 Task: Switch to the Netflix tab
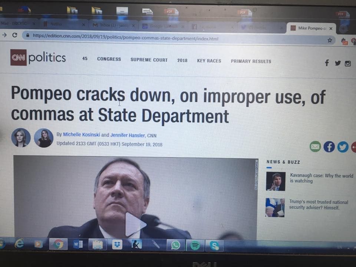point(64,24)
